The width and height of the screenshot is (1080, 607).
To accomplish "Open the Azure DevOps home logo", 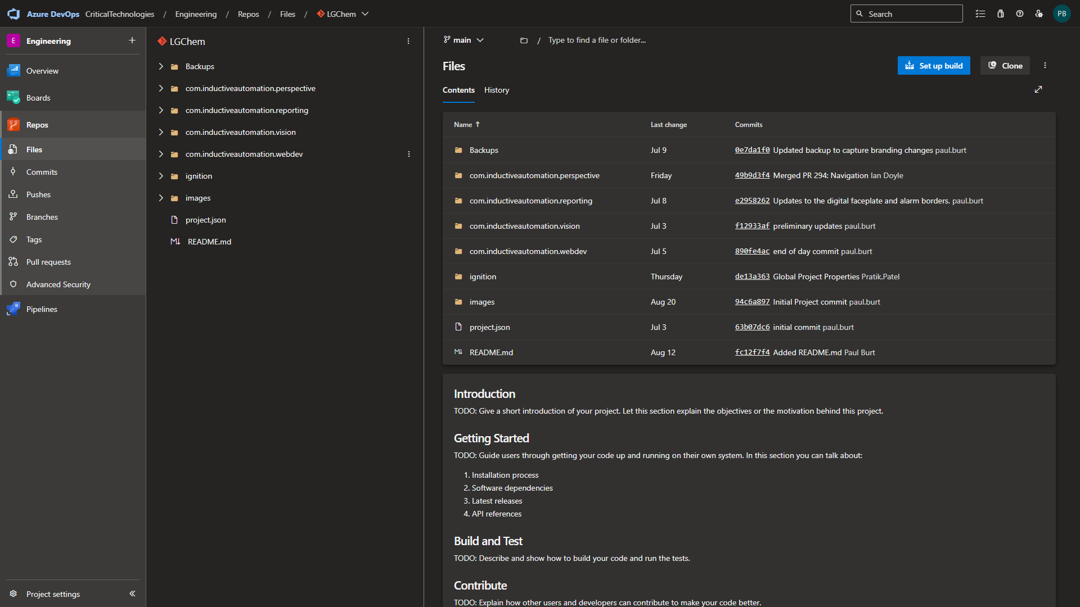I will (x=13, y=14).
